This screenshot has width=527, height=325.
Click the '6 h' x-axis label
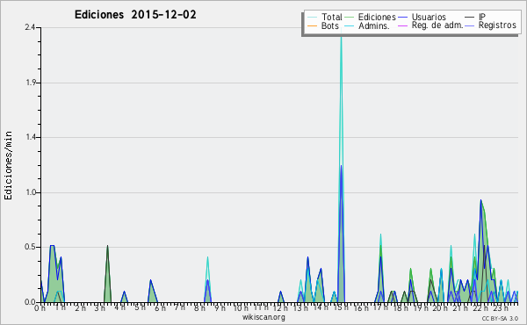(160, 307)
